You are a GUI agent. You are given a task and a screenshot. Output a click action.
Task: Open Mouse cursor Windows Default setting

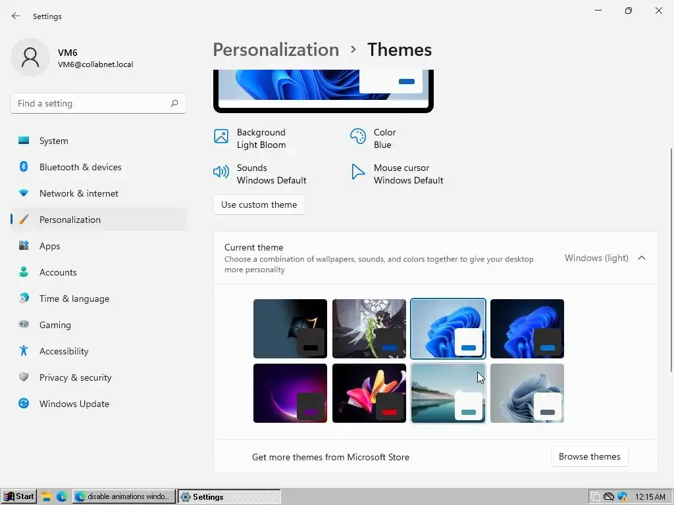click(x=397, y=174)
